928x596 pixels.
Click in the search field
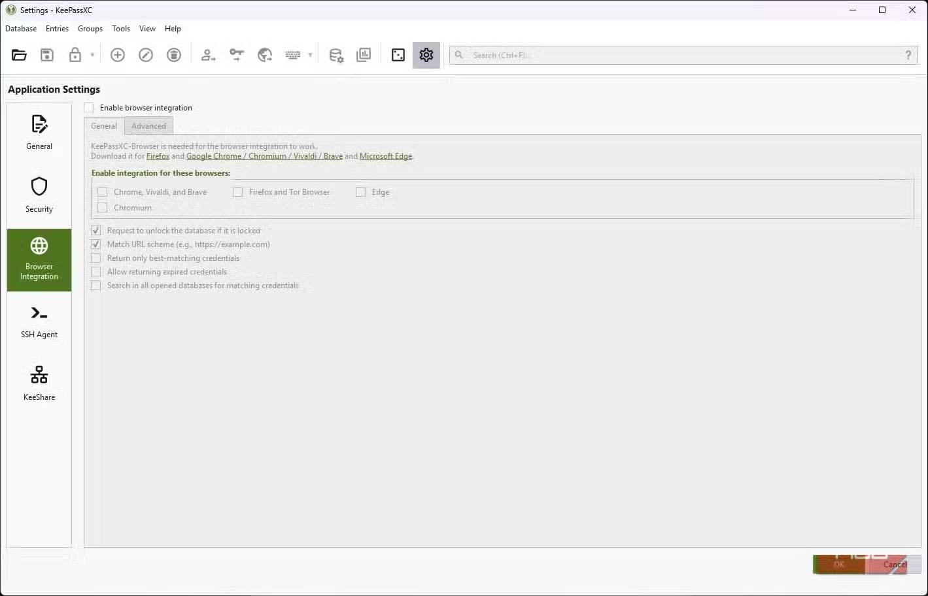point(680,56)
